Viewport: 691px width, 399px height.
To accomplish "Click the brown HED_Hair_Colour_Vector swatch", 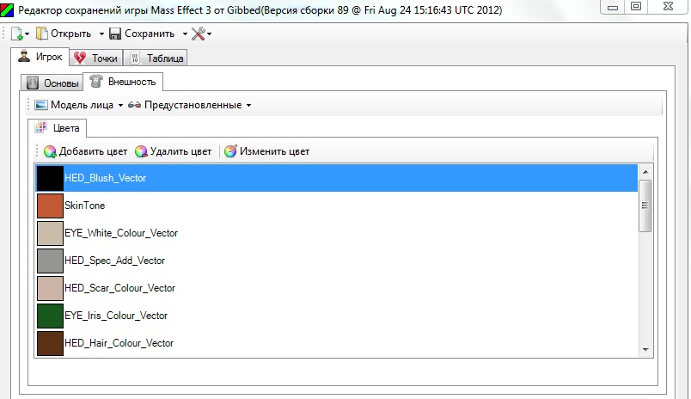I will click(50, 343).
